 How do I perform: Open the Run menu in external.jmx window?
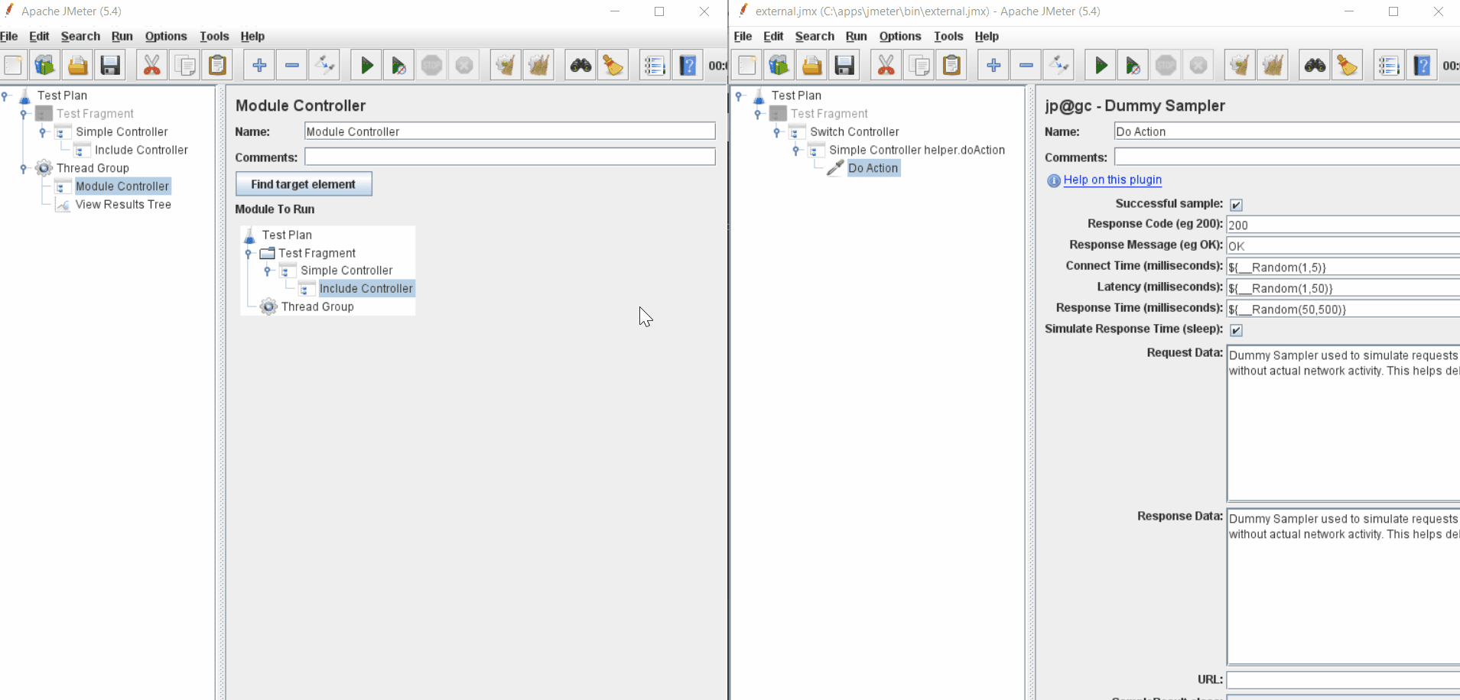pos(857,36)
